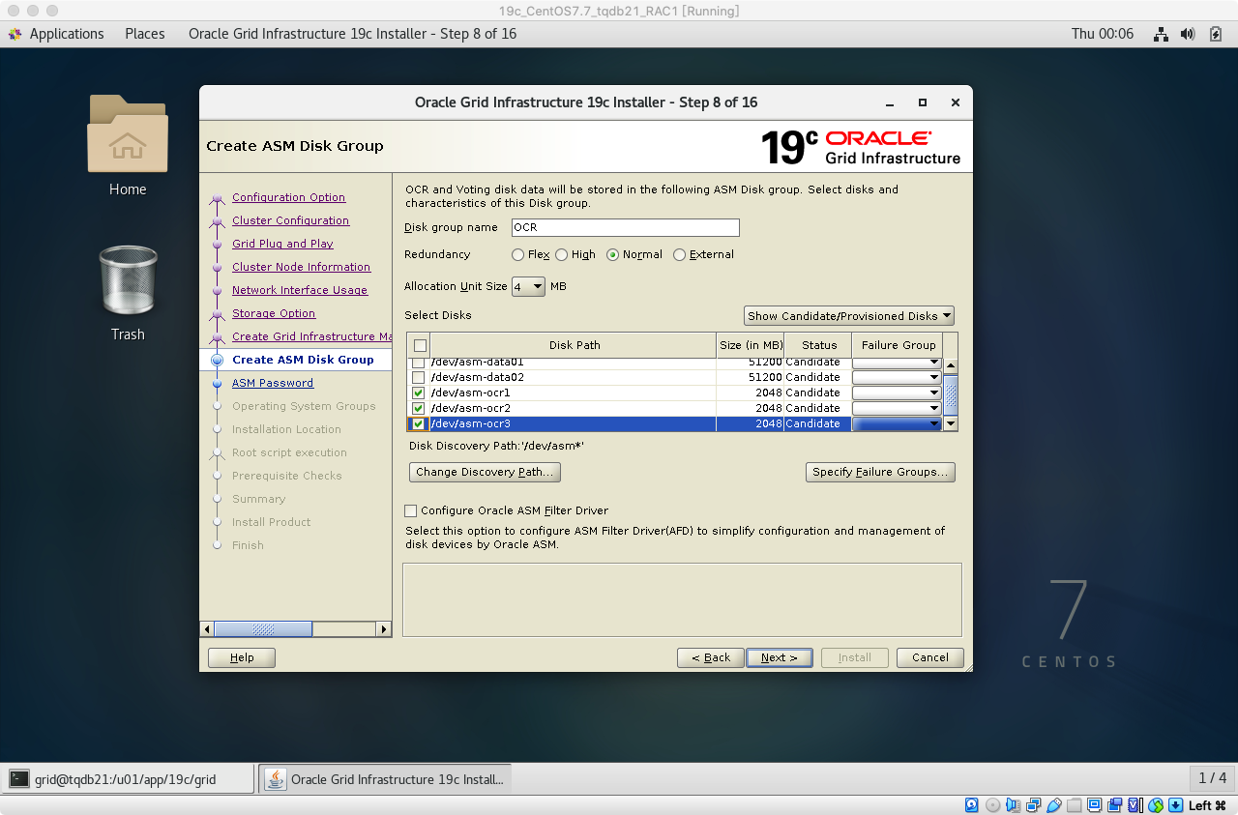Click the VirtualBox optical disk icon

[x=992, y=804]
